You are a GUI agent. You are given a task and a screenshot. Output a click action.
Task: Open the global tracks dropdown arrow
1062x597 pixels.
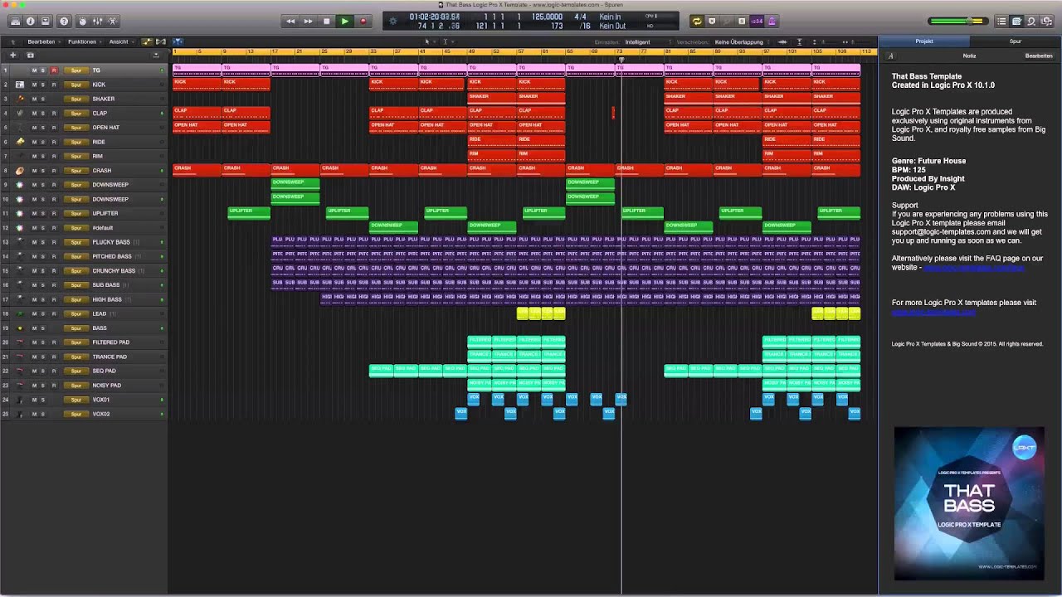156,55
